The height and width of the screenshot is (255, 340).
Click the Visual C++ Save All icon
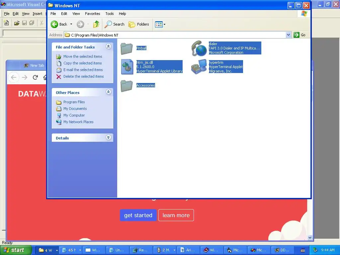click(32, 23)
